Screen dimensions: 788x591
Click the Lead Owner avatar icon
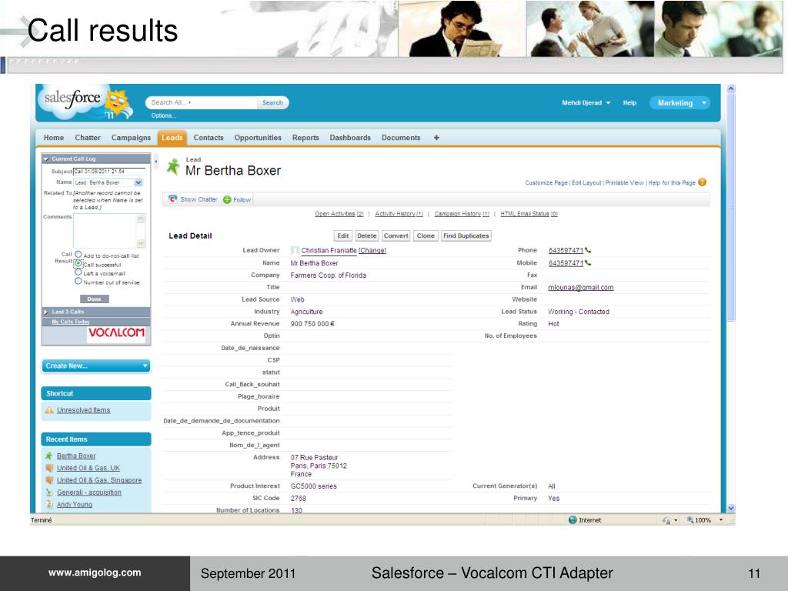click(295, 250)
